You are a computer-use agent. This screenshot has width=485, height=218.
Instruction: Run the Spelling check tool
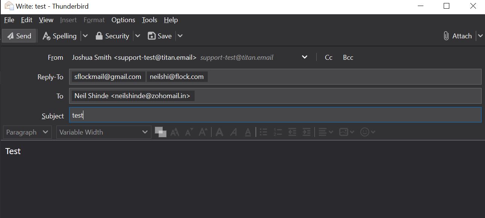pyautogui.click(x=60, y=36)
